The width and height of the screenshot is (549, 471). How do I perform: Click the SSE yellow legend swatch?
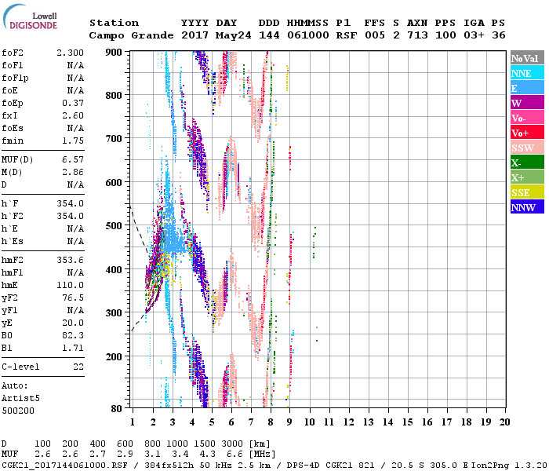click(x=527, y=192)
